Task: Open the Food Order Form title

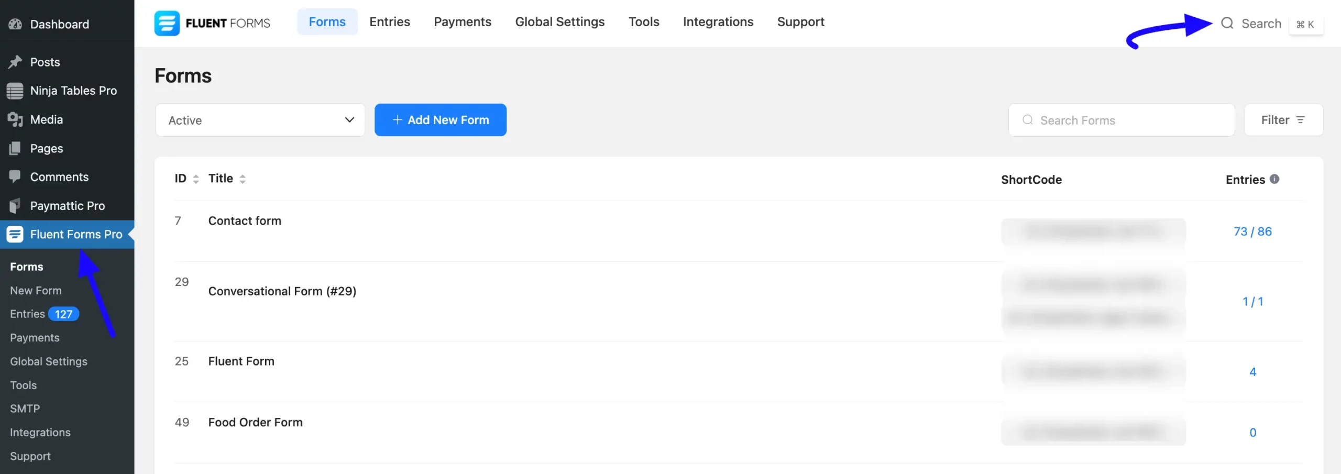Action: 256,422
